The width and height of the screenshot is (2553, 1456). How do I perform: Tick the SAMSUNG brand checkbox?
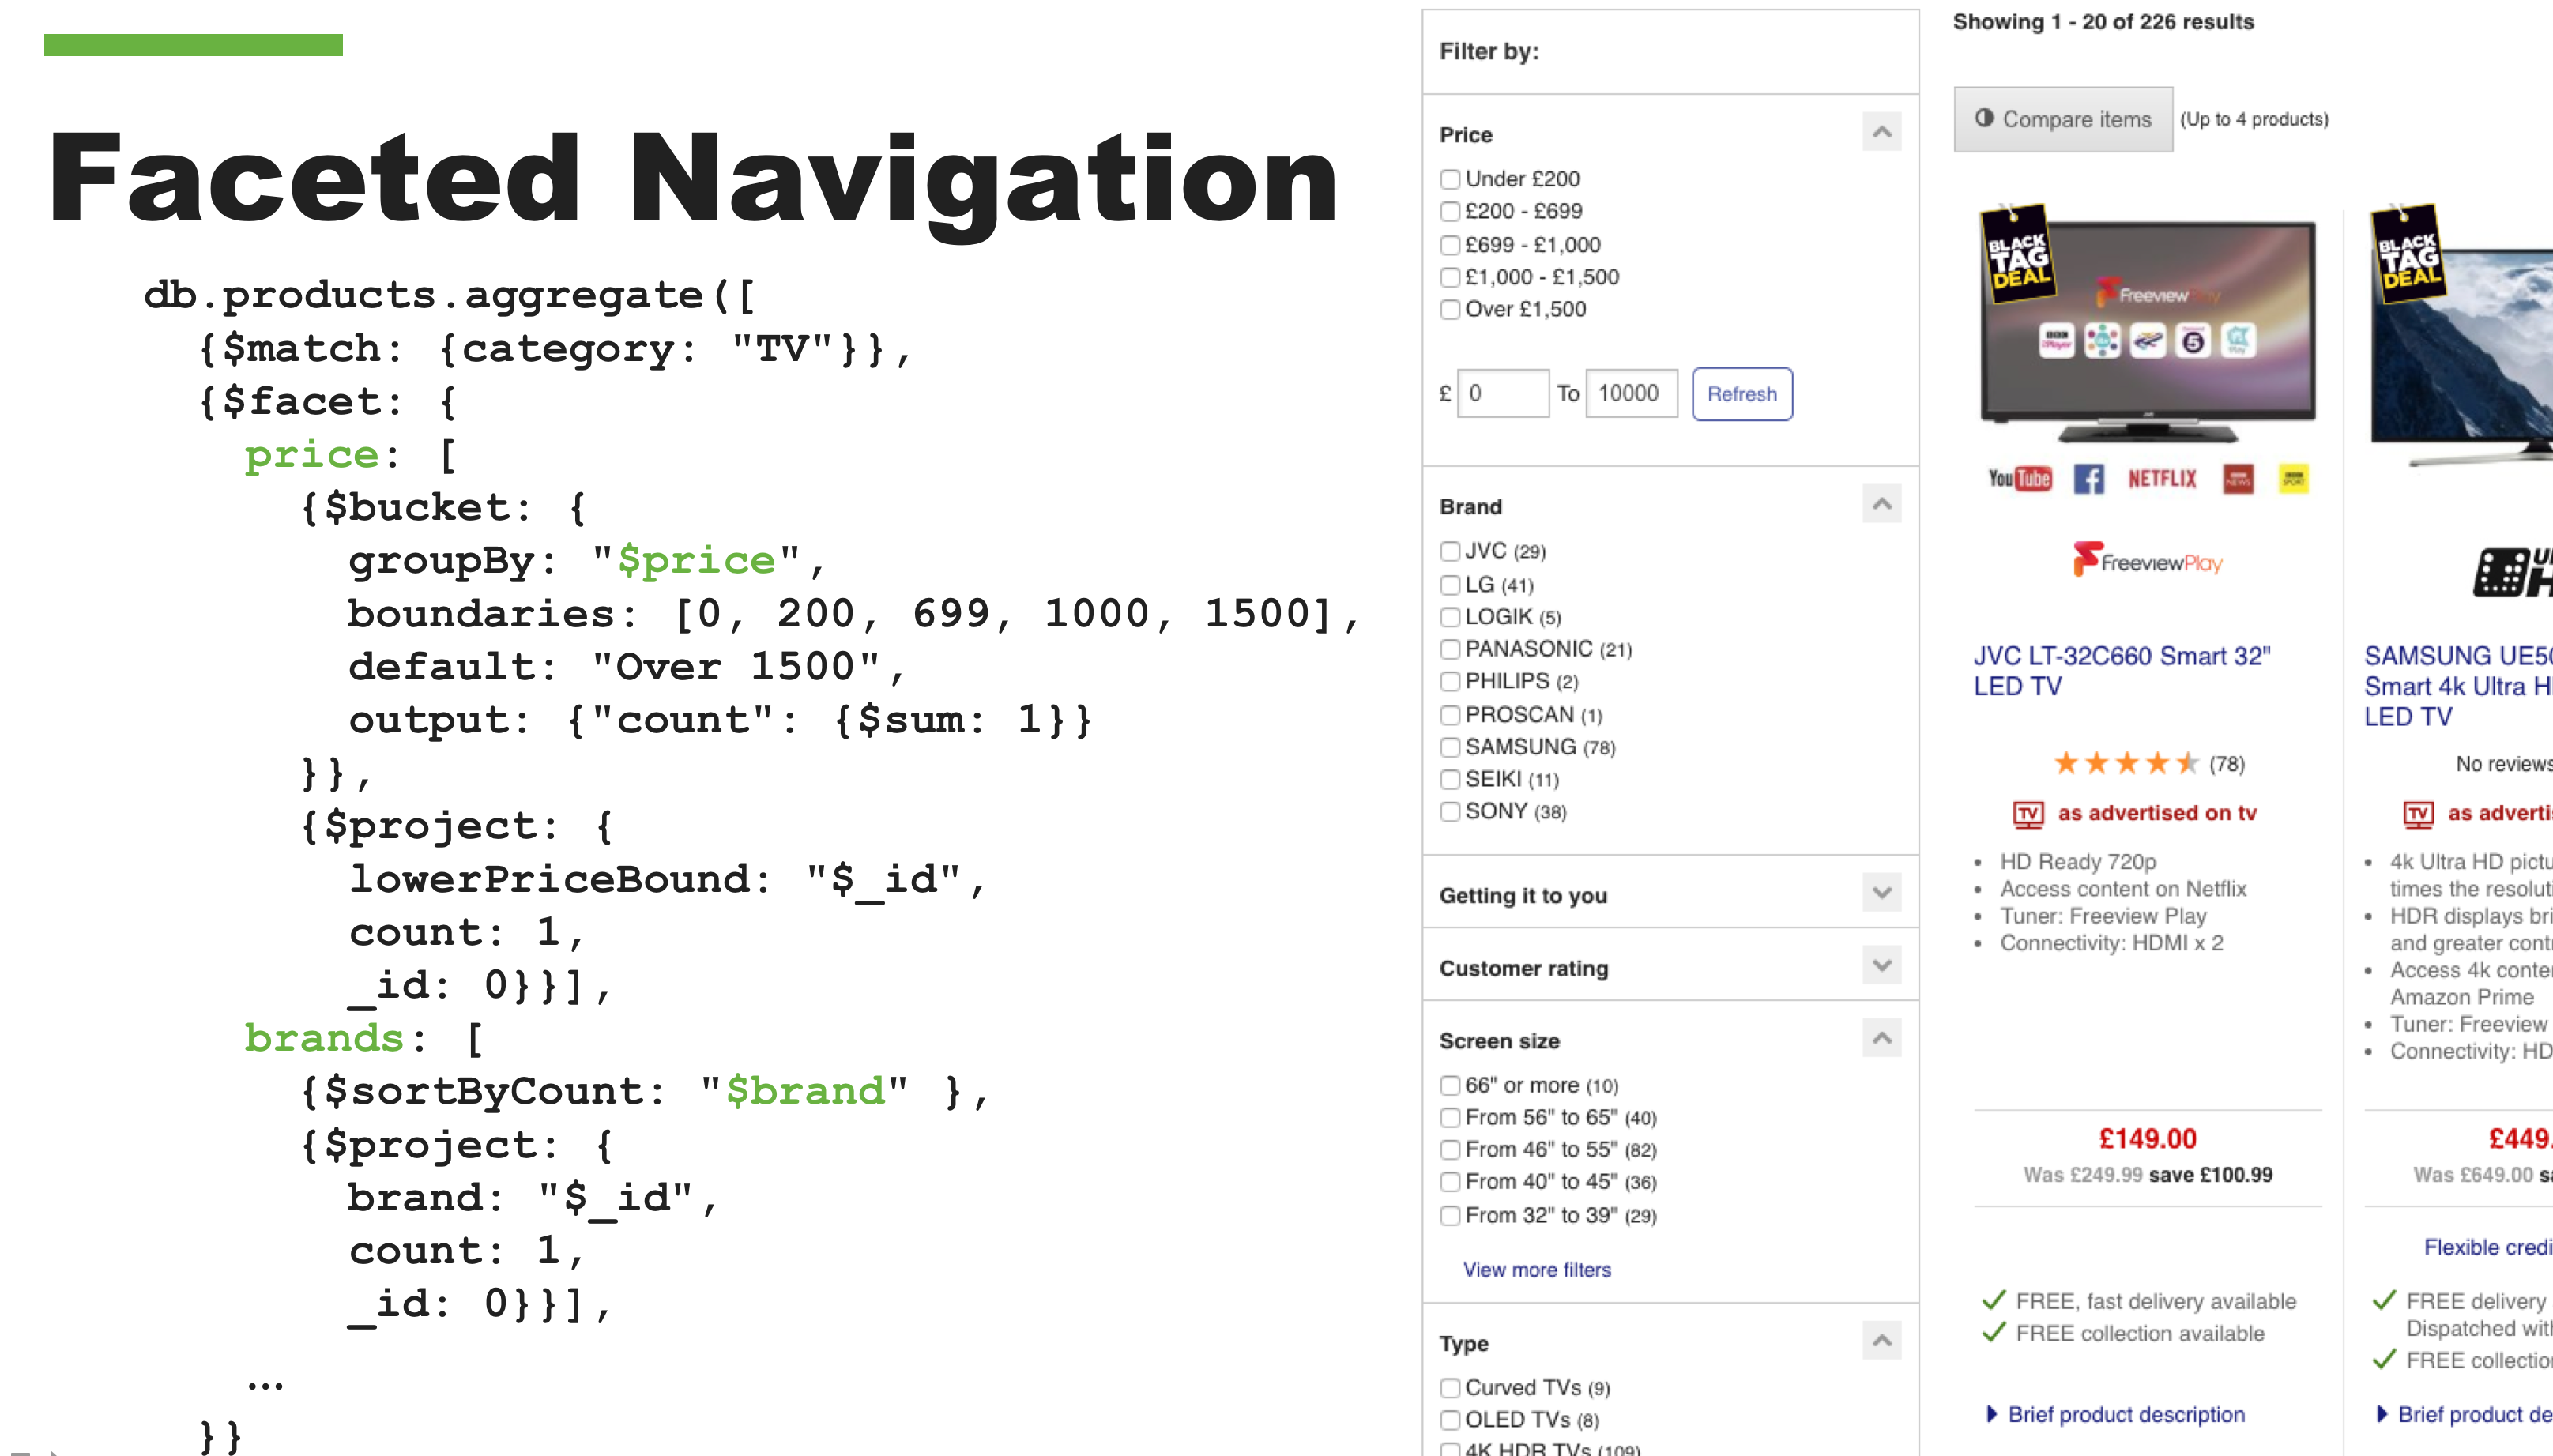click(x=1450, y=747)
